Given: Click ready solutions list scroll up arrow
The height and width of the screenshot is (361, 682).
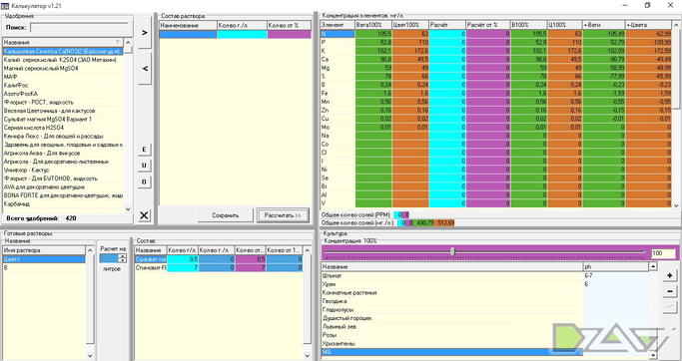Looking at the screenshot, I should click(90, 250).
